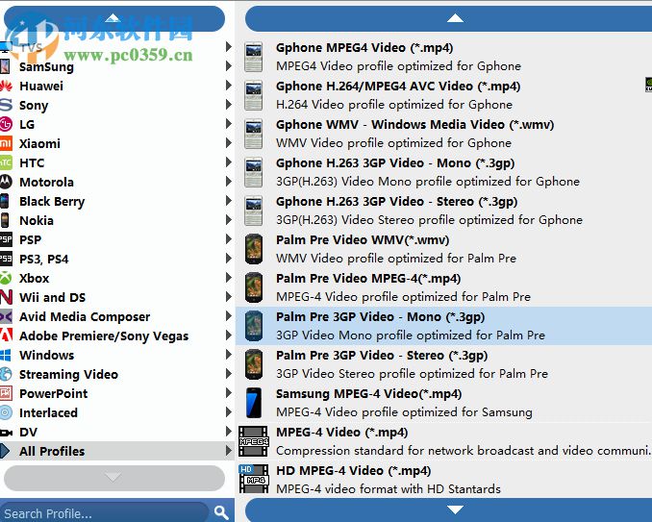
Task: Click the PS3 logo icon
Action: point(6,259)
